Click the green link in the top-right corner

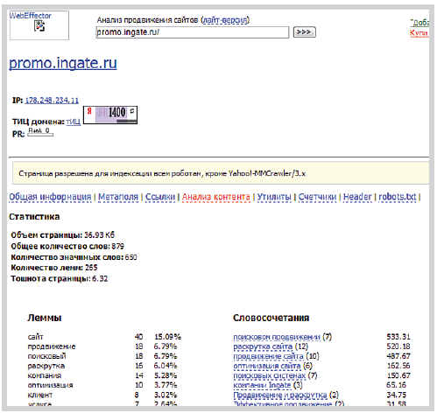(419, 23)
